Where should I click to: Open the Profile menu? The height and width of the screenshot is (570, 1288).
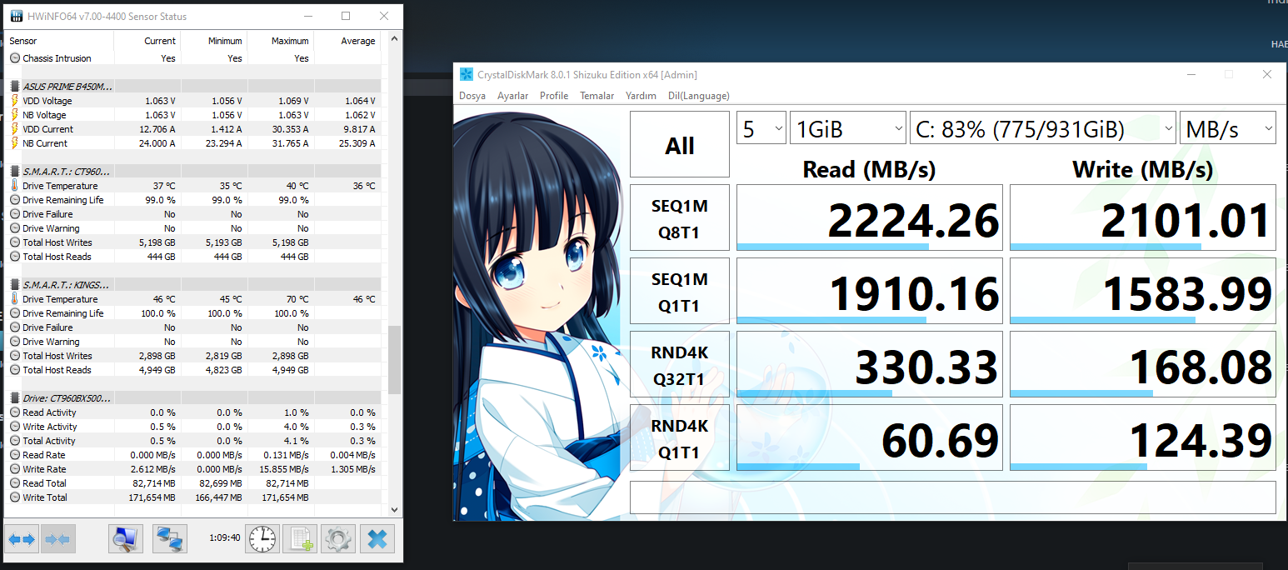(x=554, y=96)
